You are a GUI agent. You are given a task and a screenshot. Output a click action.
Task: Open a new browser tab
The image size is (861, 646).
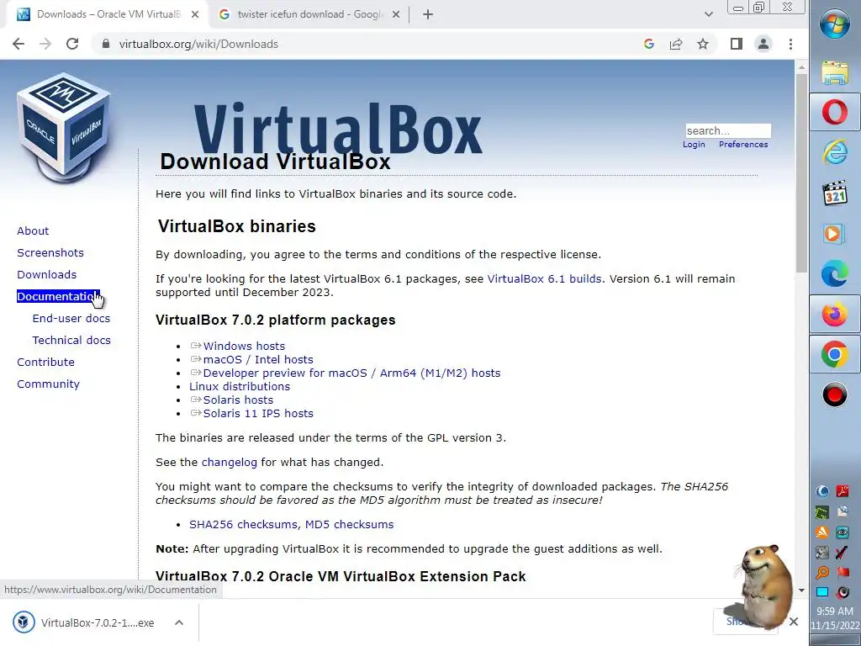(428, 15)
